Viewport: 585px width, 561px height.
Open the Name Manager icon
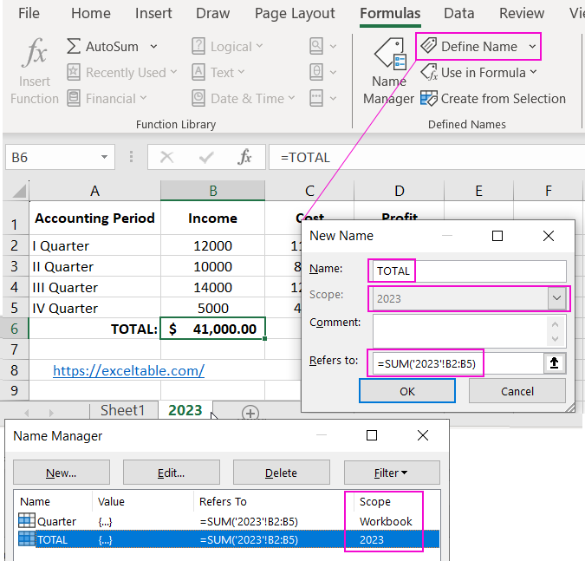pos(388,55)
